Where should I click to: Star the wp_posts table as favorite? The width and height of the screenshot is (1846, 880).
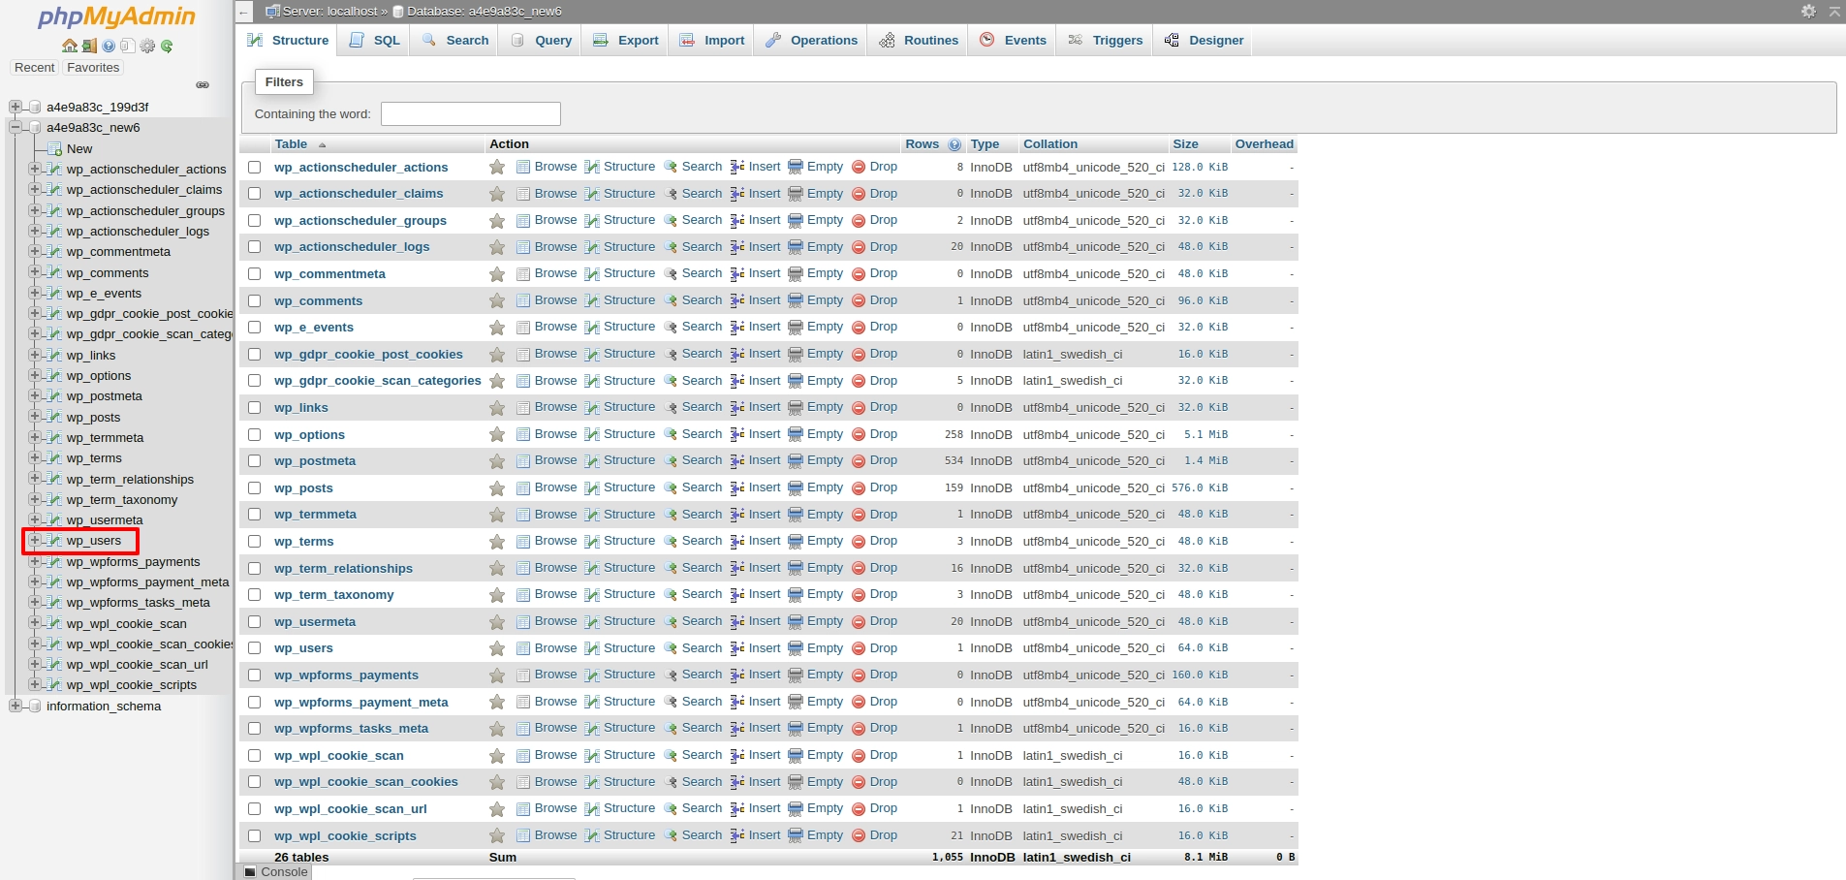pos(497,488)
